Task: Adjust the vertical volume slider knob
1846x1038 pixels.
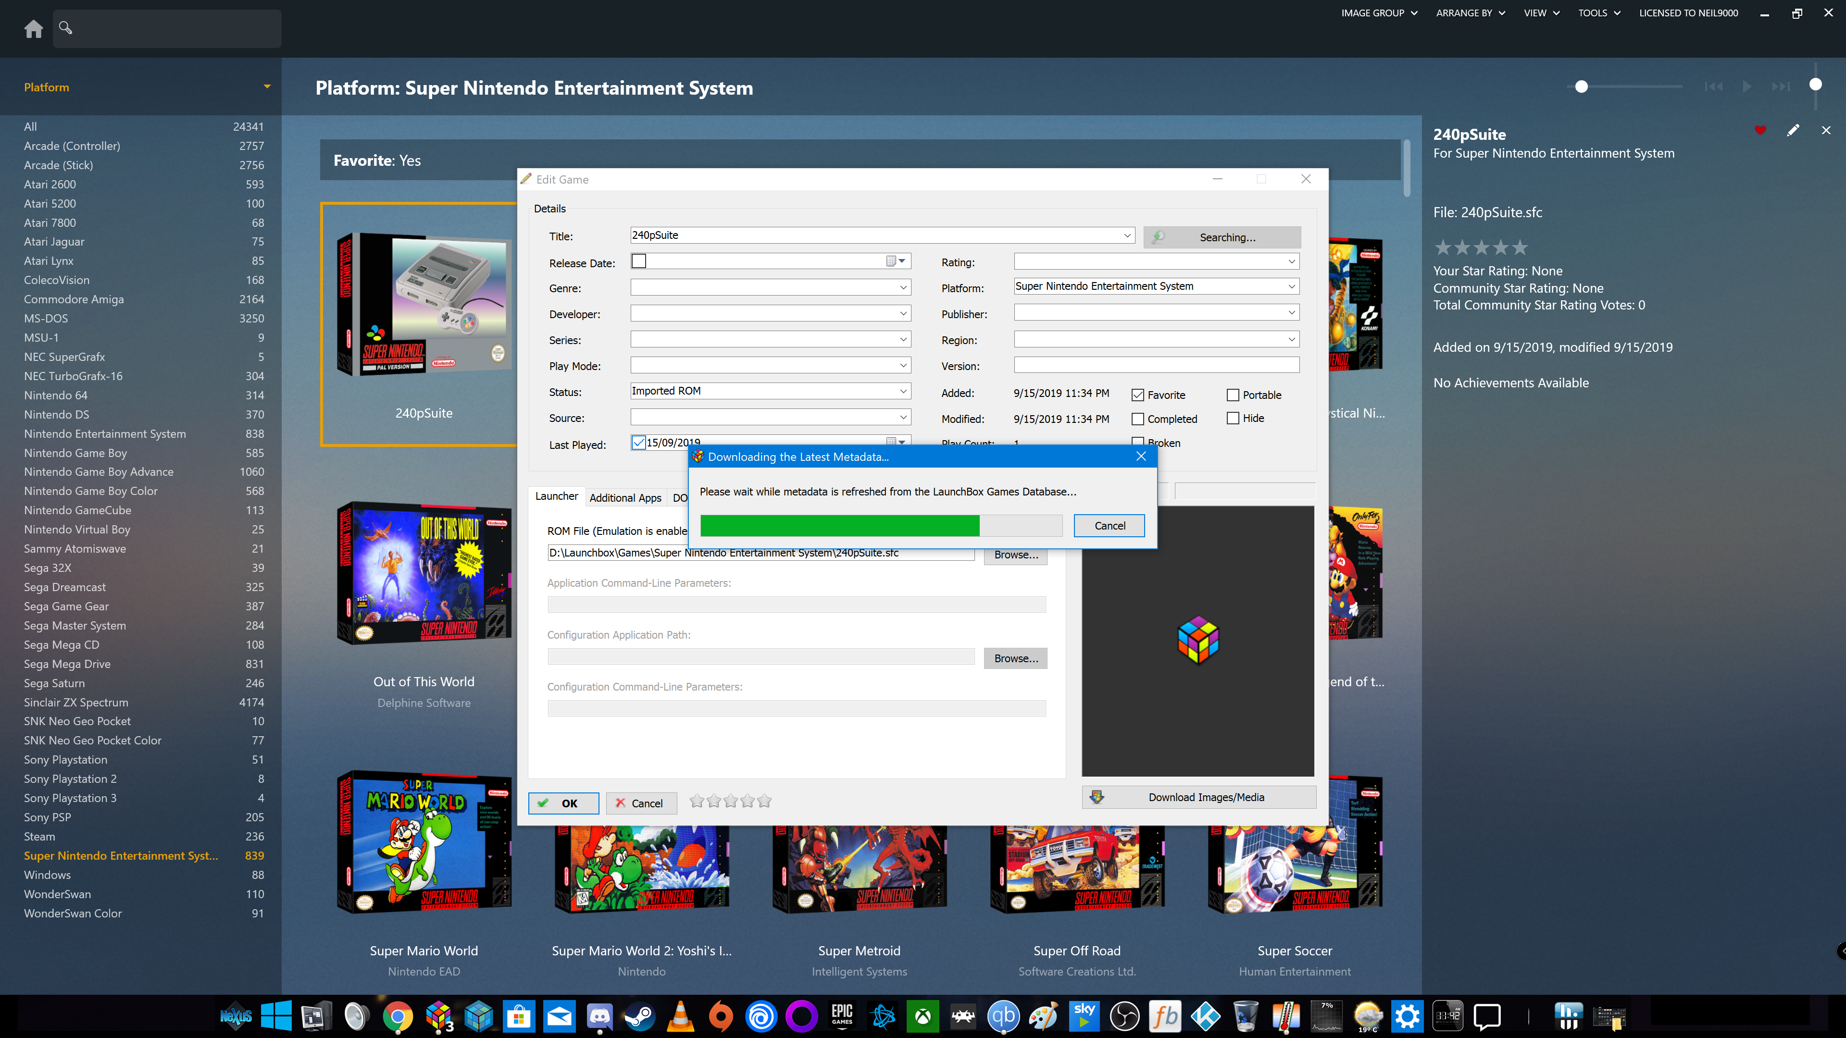Action: (1815, 85)
